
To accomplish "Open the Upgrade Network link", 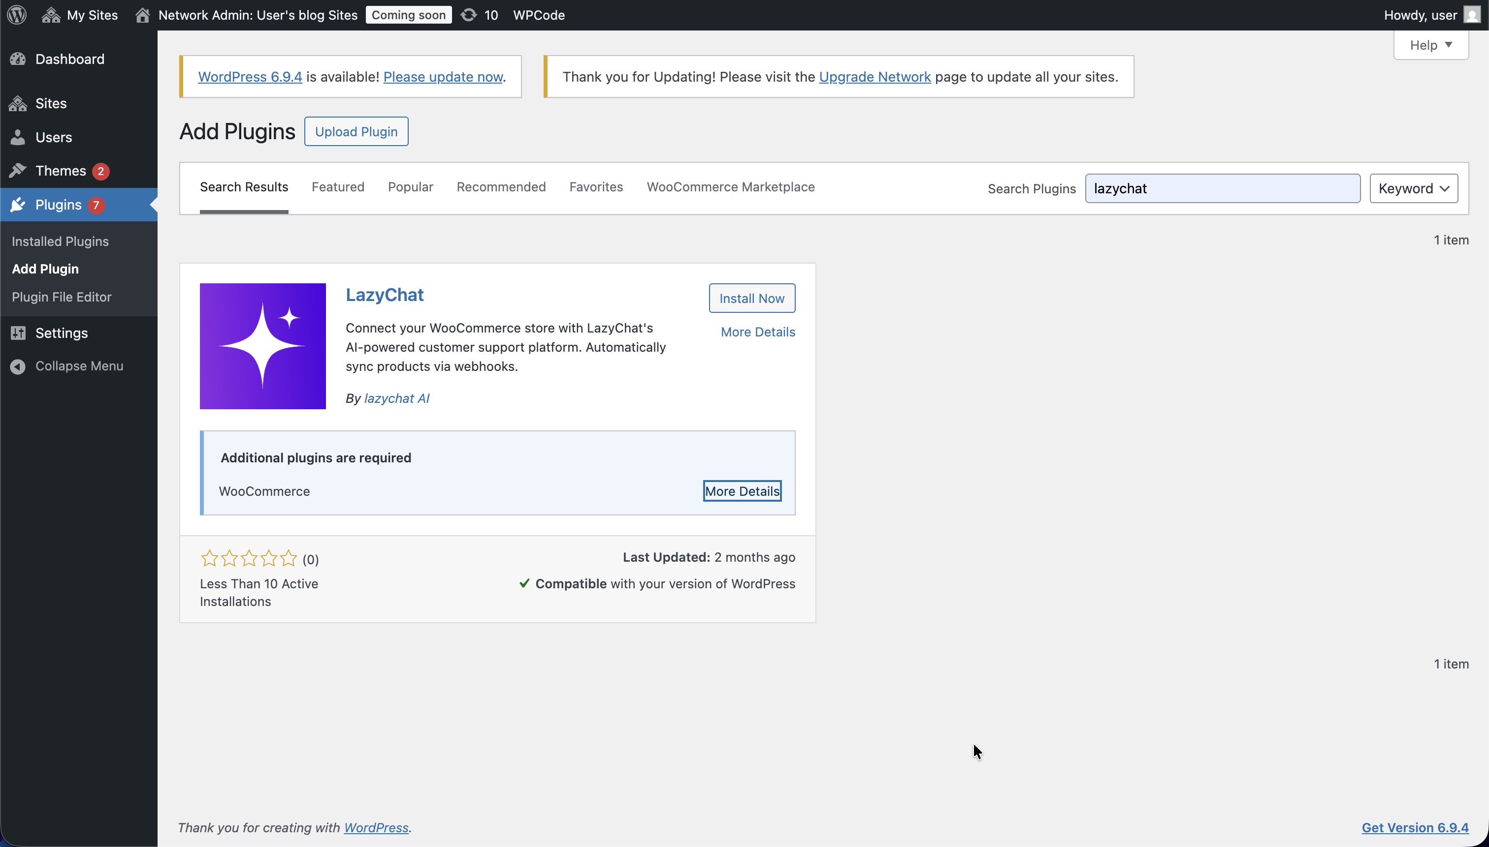I will click(874, 77).
